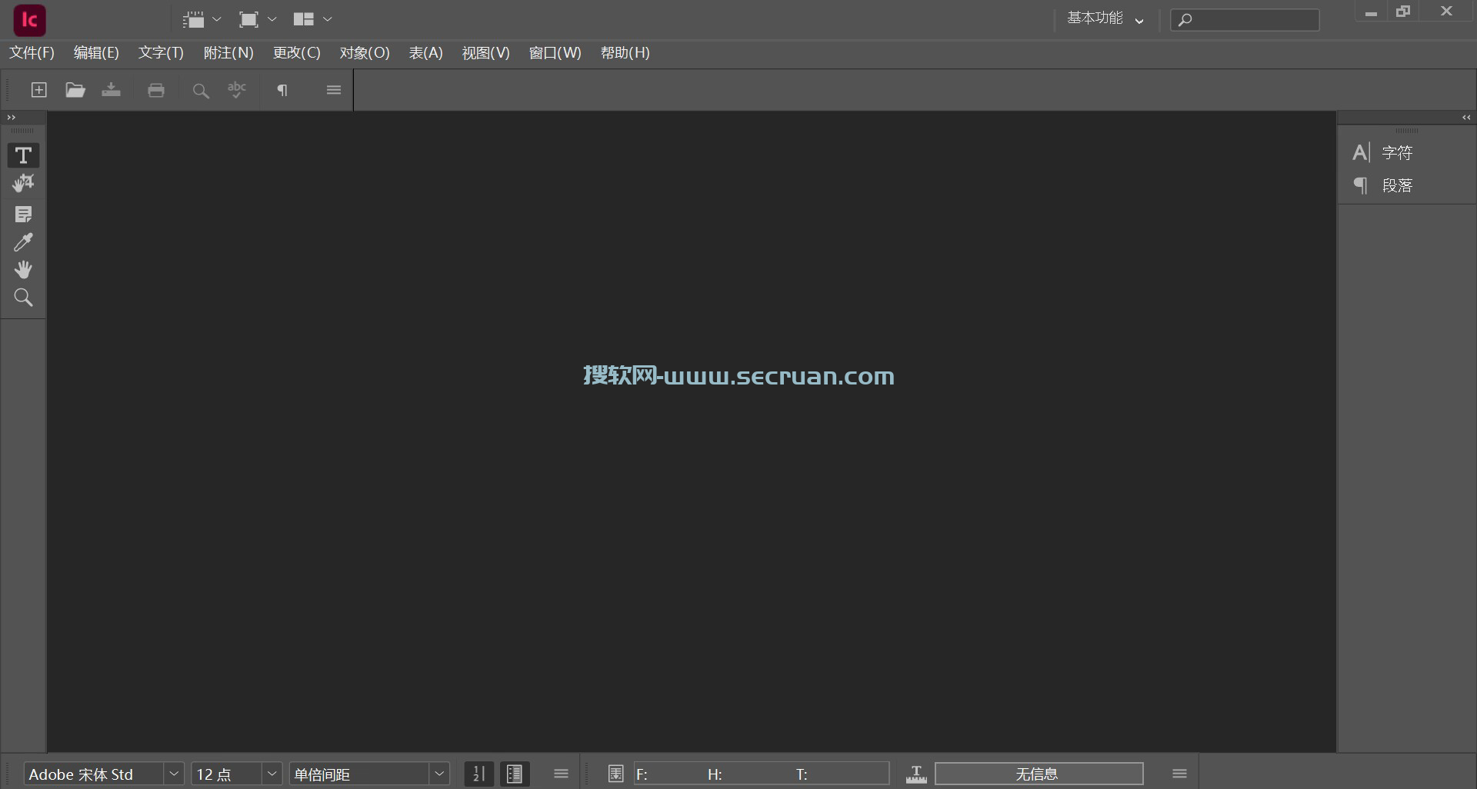Image resolution: width=1477 pixels, height=789 pixels.
Task: Open the 窗口(W) menu
Action: pyautogui.click(x=555, y=53)
